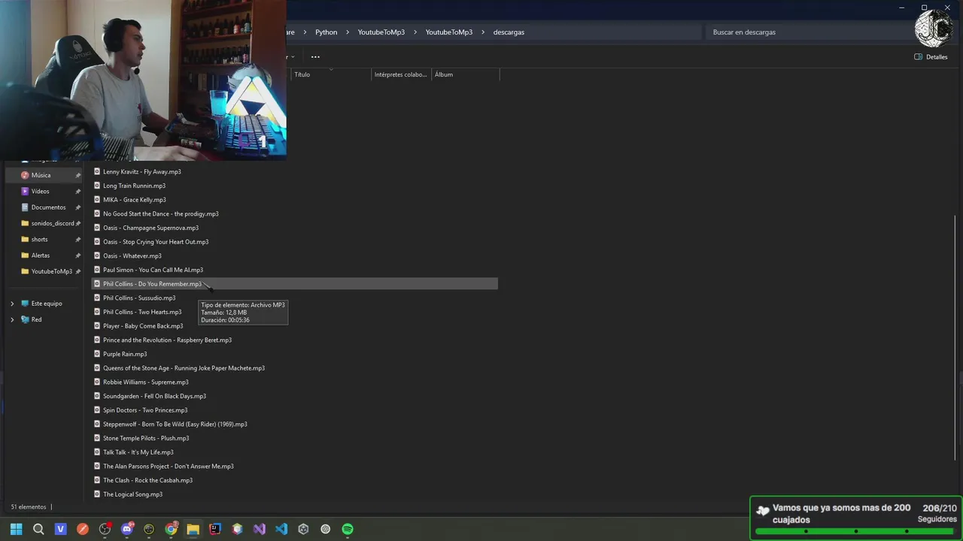Click the Red network icon
The image size is (963, 541).
(25, 319)
